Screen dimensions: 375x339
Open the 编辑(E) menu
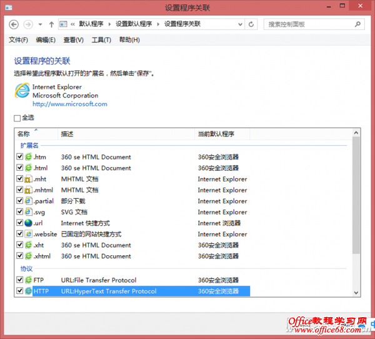(46, 40)
